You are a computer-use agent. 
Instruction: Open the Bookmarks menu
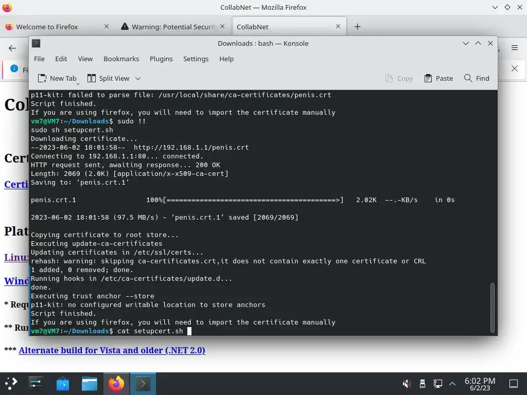click(x=121, y=59)
